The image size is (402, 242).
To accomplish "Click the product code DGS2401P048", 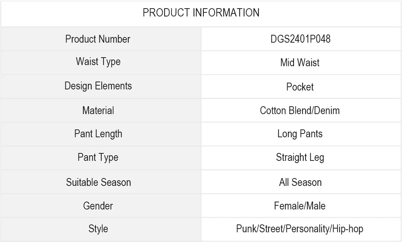I will point(300,39).
